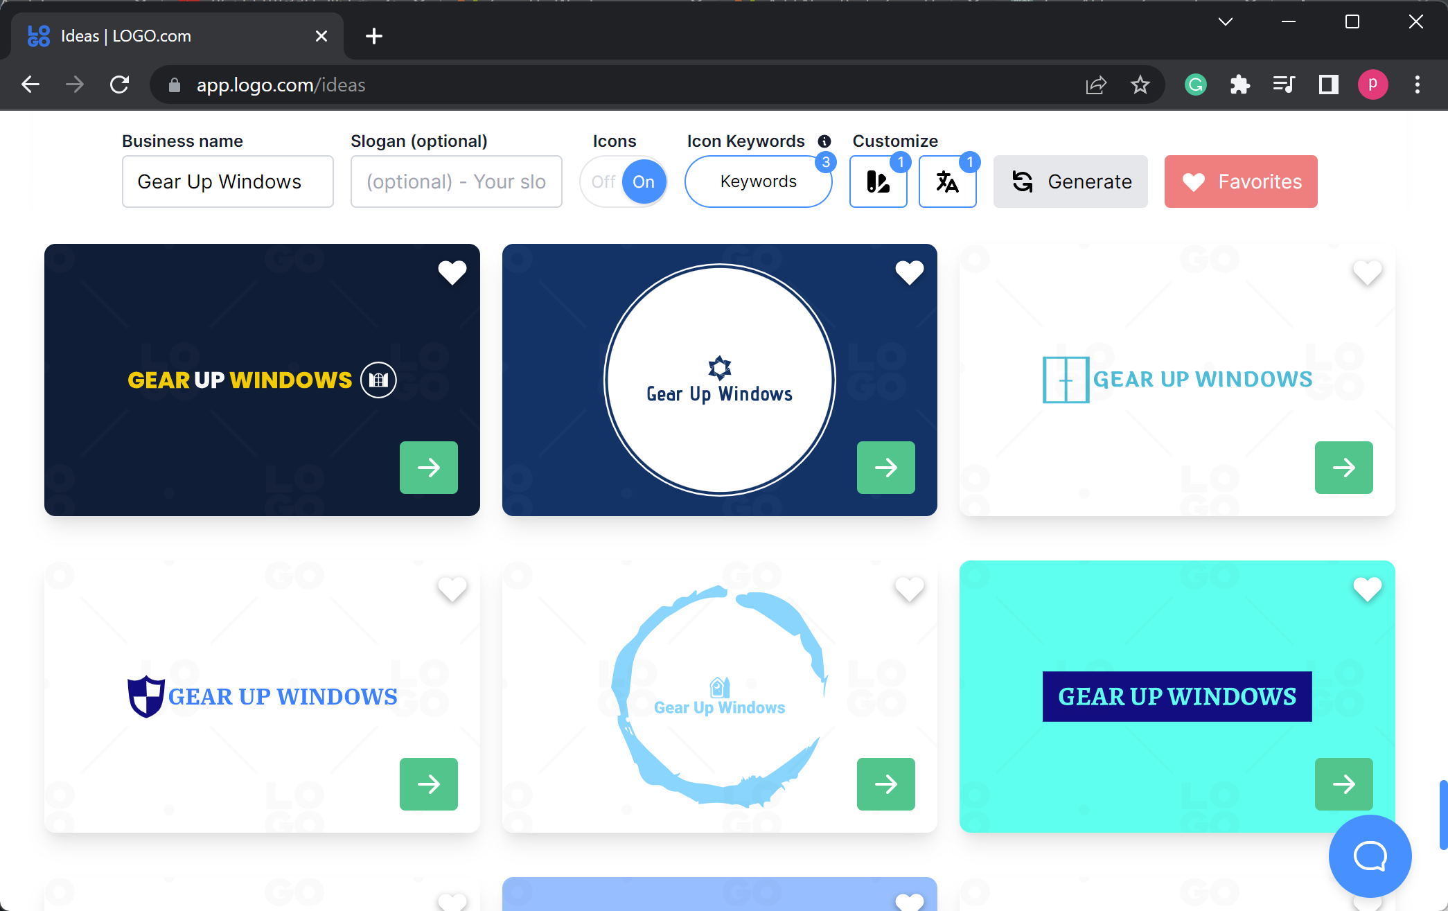Edit the Business name field
1448x911 pixels.
pos(228,182)
